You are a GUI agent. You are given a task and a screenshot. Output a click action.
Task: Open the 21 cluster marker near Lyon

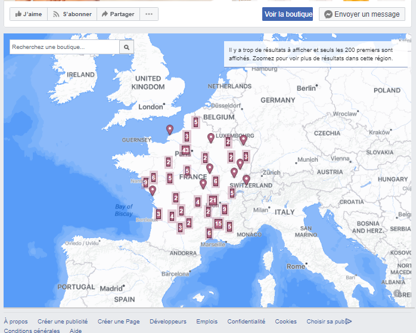pyautogui.click(x=213, y=201)
